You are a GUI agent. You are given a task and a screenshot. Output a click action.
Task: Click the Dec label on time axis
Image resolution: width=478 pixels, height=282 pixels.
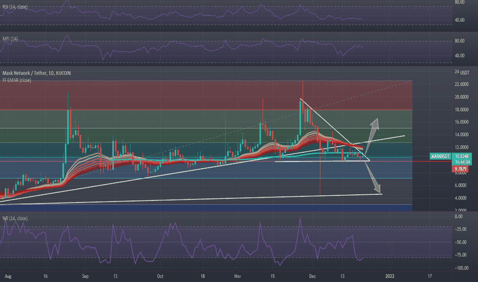tap(312, 276)
